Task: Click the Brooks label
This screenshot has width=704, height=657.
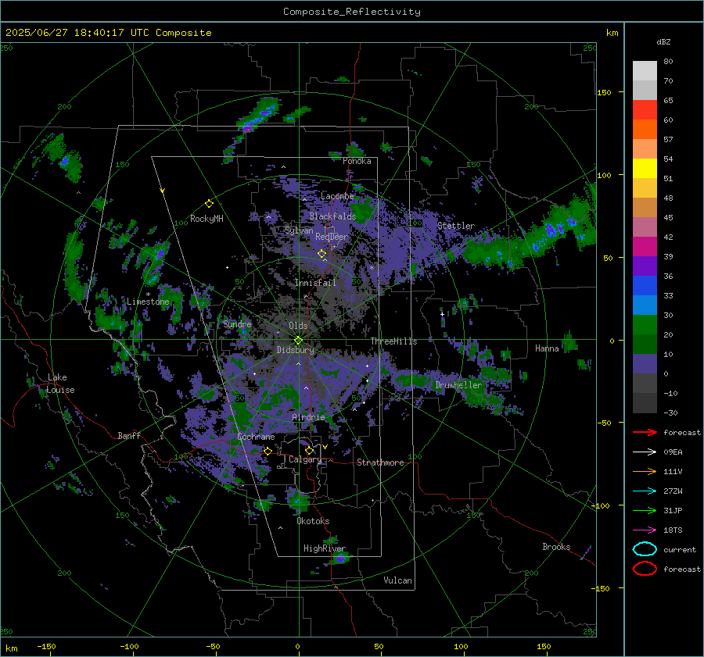Action: click(556, 547)
